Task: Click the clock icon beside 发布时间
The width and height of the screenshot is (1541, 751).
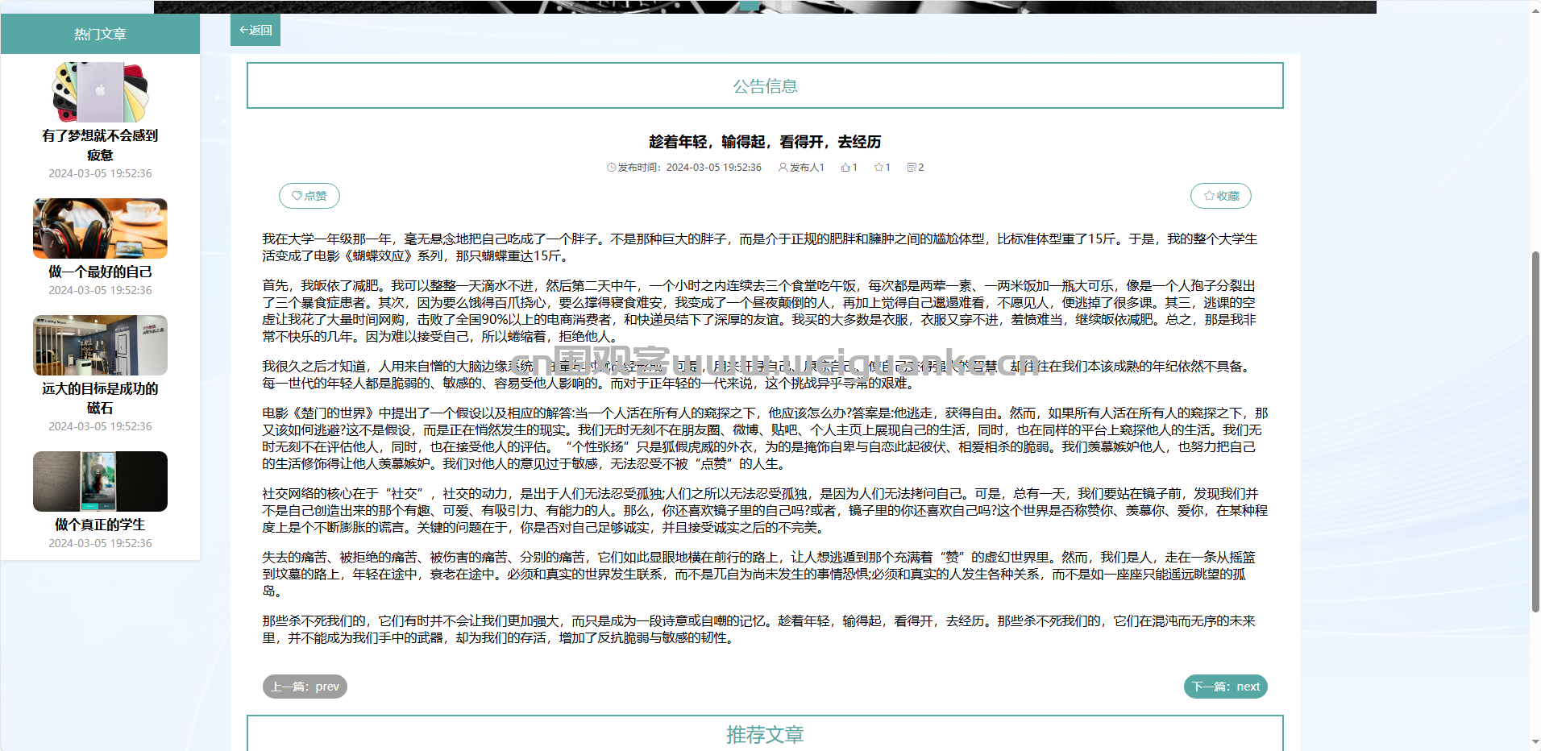Action: click(611, 168)
